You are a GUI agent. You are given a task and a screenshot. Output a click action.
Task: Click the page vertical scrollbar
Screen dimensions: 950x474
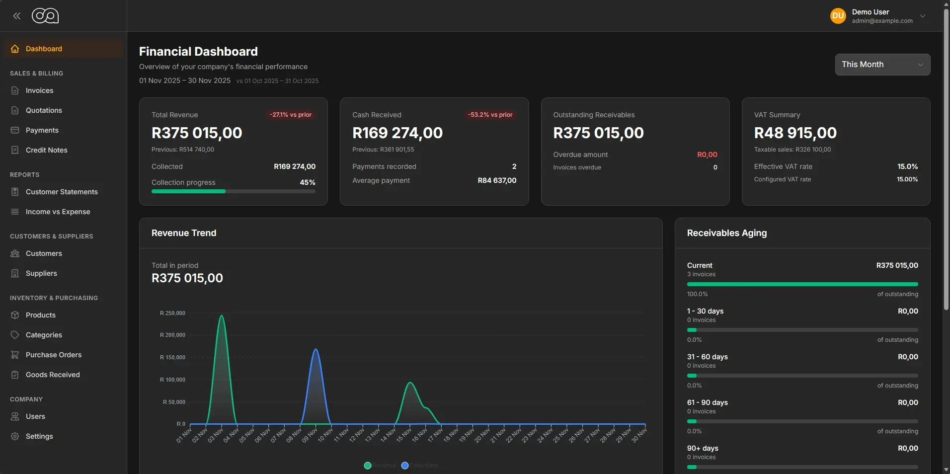(946, 159)
